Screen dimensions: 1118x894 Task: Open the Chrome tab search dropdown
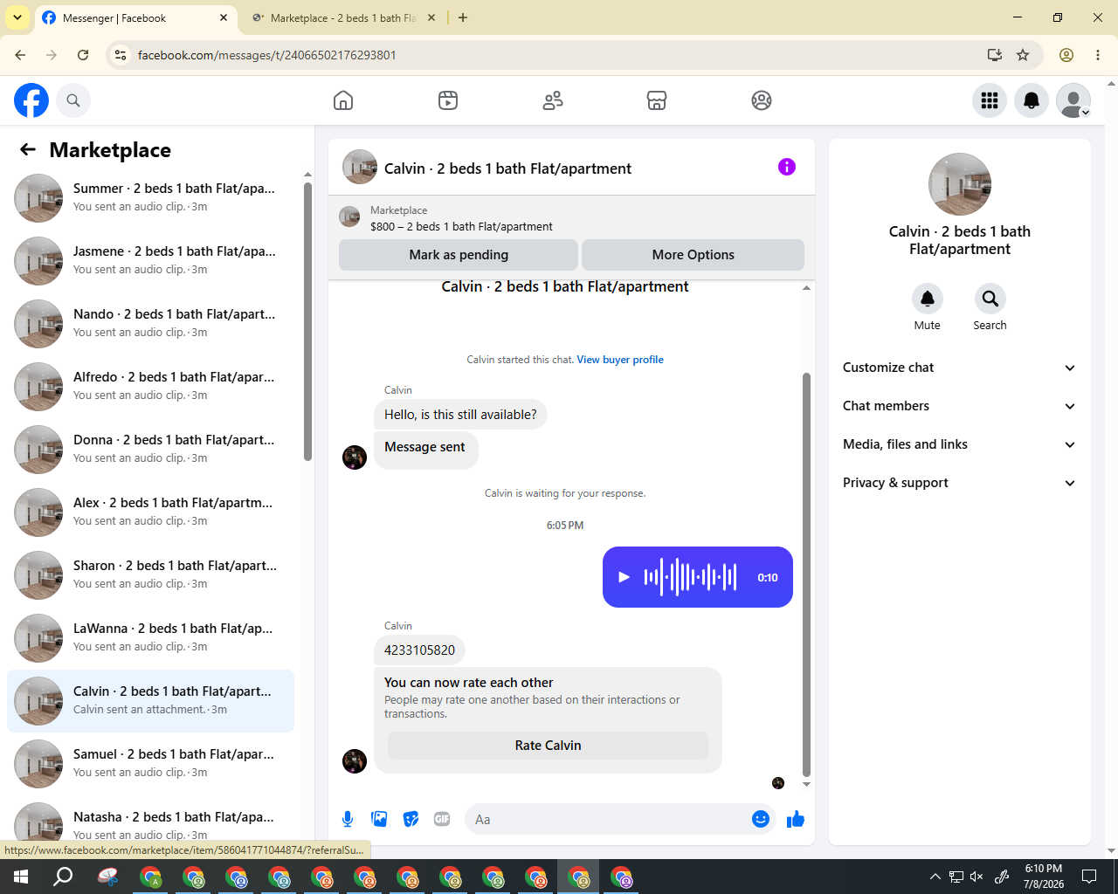point(17,17)
